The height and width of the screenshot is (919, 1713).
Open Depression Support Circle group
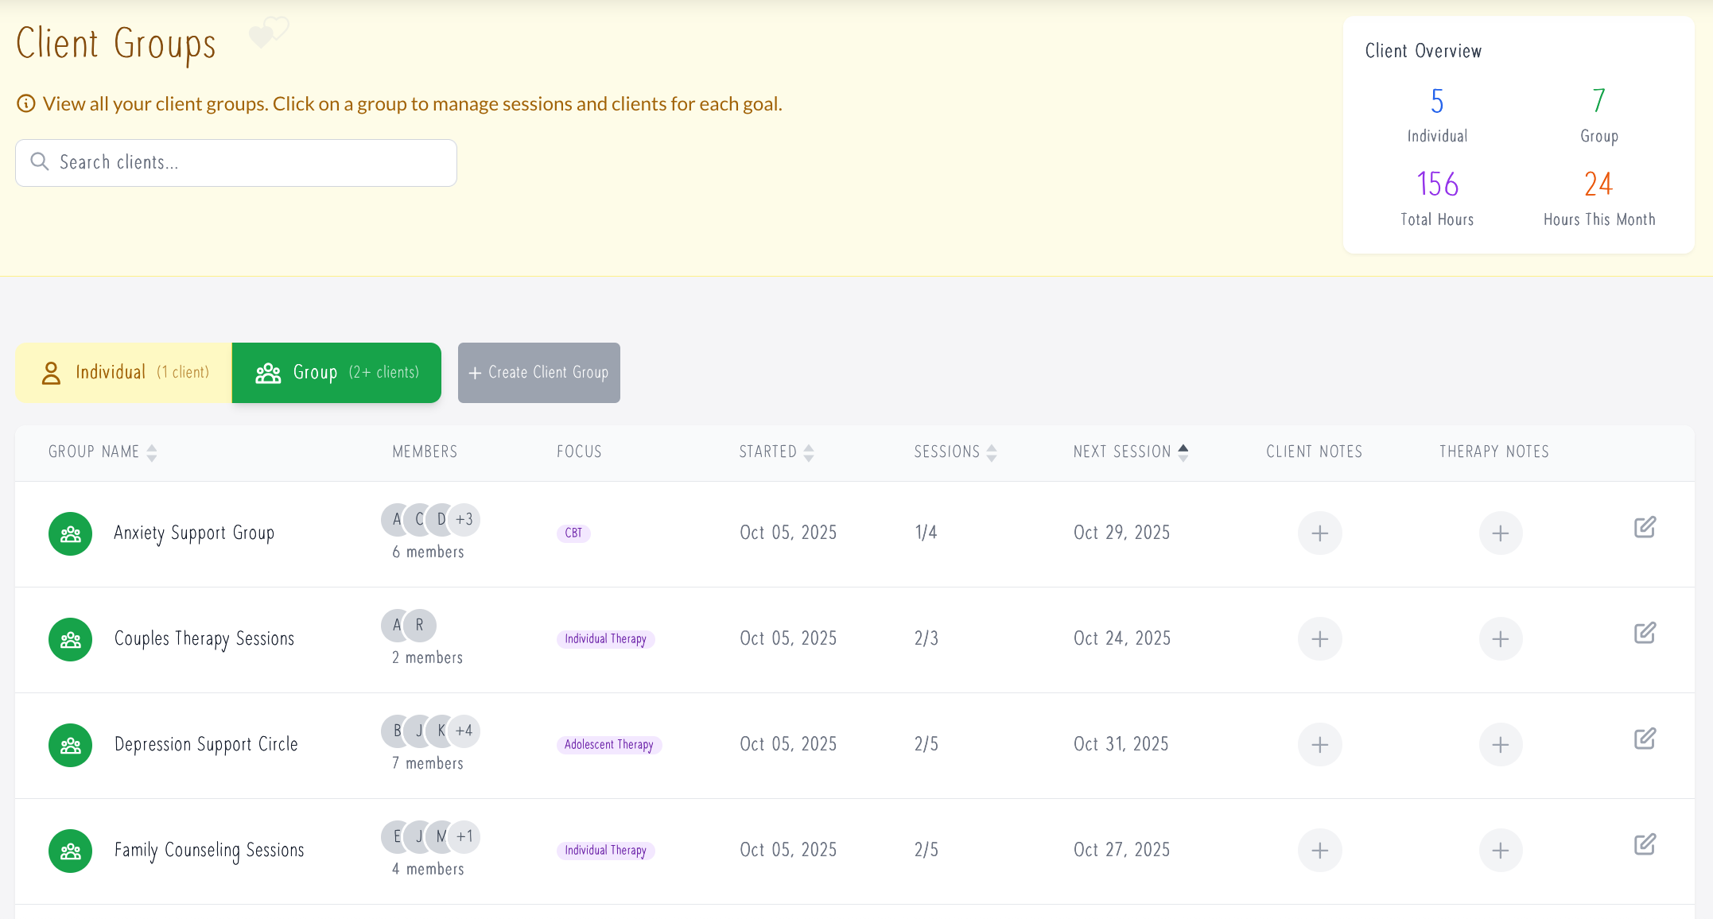(x=206, y=745)
